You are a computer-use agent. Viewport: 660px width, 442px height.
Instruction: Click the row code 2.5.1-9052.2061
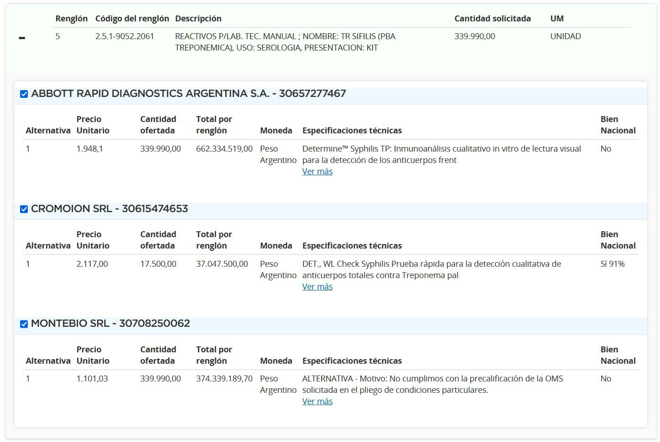125,36
